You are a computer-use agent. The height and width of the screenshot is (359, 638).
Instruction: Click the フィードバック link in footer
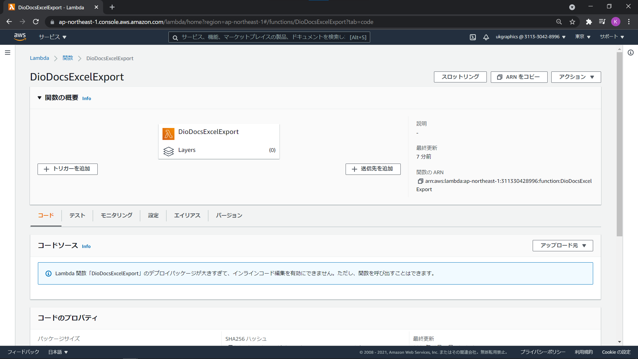click(23, 352)
